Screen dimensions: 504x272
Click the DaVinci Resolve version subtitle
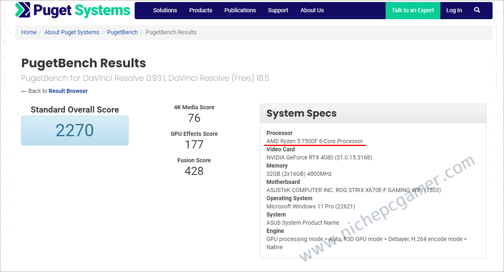(x=145, y=78)
